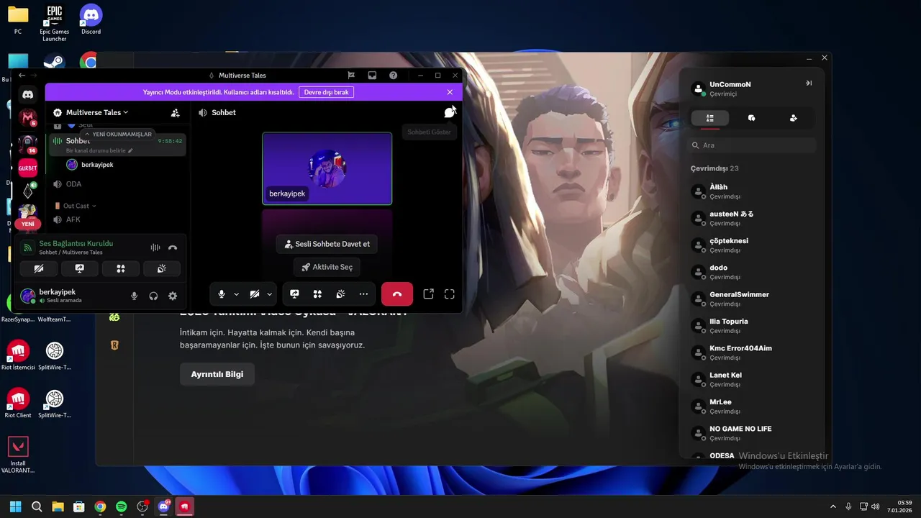The height and width of the screenshot is (518, 921).
Task: Click Devre dışı bırak button
Action: [327, 92]
